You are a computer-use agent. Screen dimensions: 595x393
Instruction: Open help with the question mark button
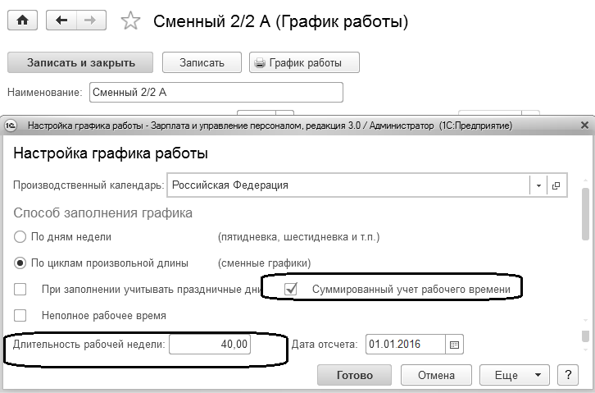point(568,375)
